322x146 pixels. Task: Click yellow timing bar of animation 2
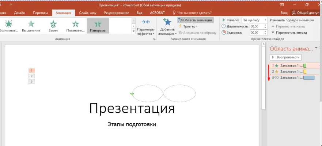305,72
